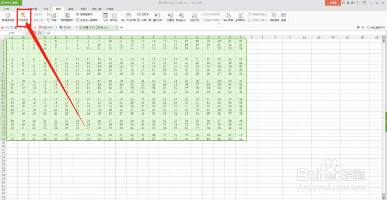Click the WPS 表格 logo button

pos(10,3)
